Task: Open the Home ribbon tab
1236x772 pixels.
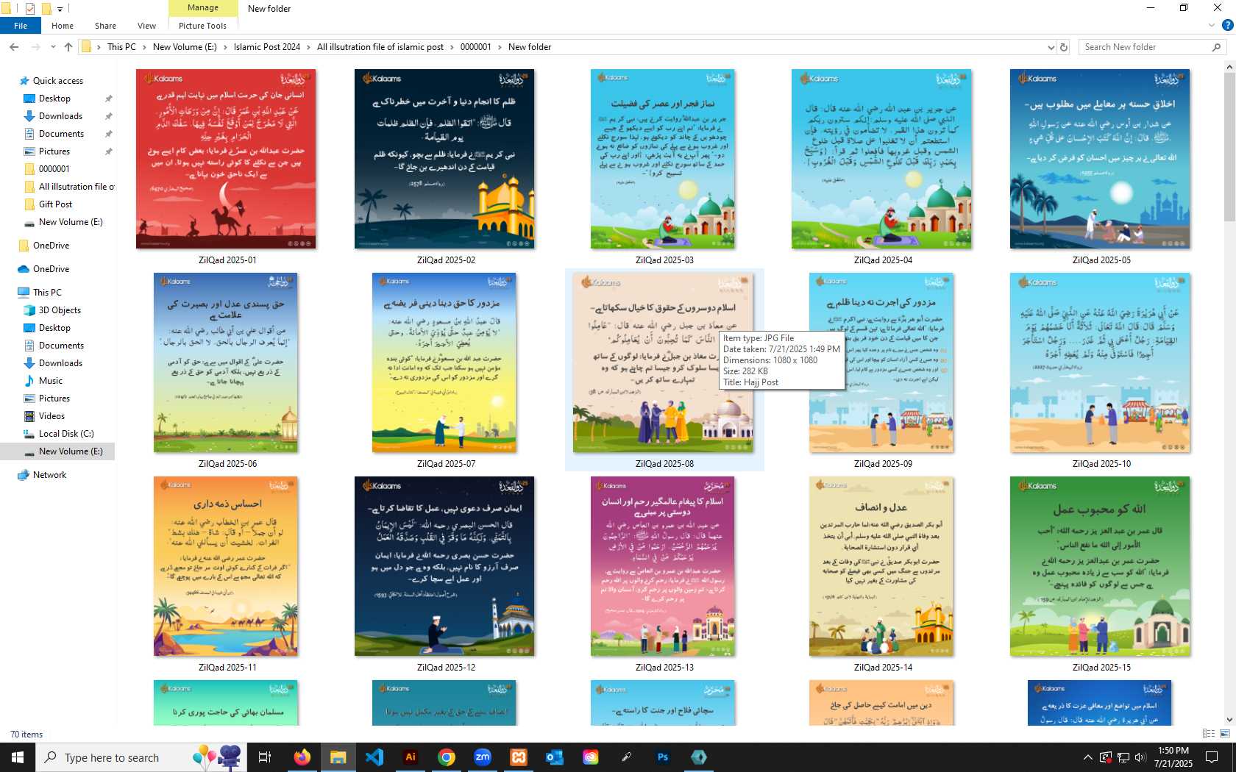Action: click(x=63, y=26)
